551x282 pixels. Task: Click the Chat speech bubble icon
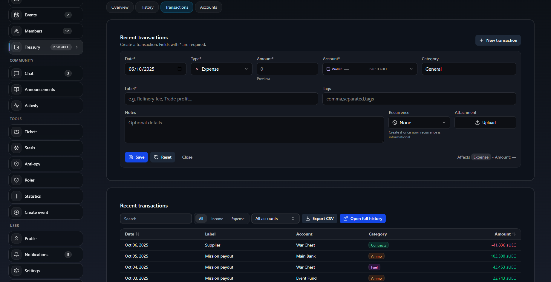(x=16, y=73)
